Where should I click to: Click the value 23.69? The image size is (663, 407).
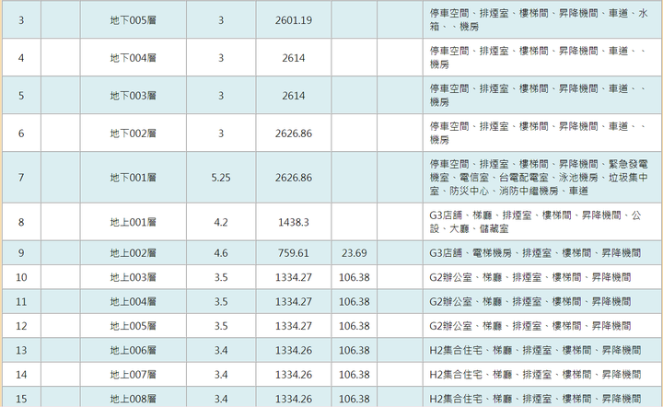(x=354, y=252)
